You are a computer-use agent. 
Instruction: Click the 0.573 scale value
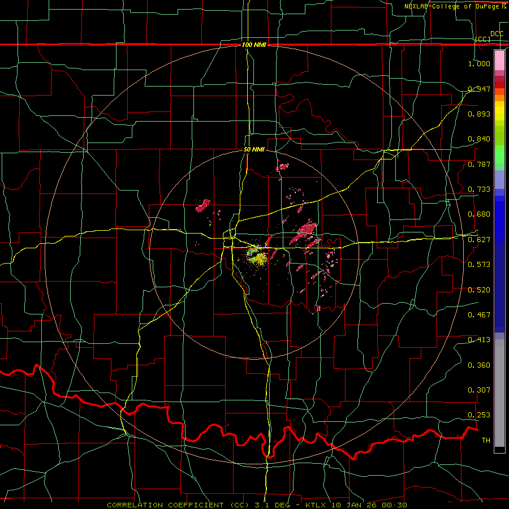click(479, 265)
